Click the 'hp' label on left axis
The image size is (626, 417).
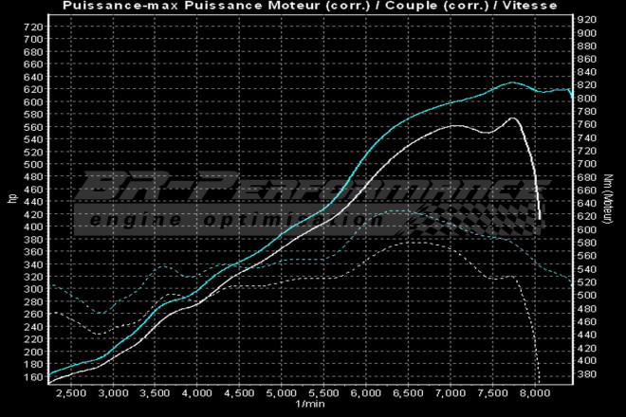pyautogui.click(x=12, y=199)
